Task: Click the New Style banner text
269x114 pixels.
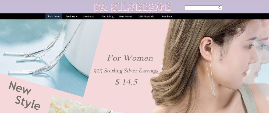Action: [24, 96]
